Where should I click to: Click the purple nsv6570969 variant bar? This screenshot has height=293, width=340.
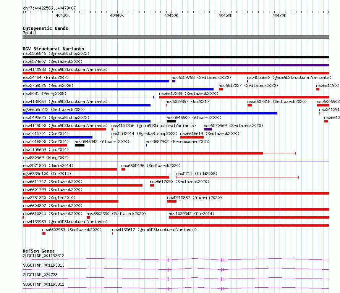click(x=208, y=129)
